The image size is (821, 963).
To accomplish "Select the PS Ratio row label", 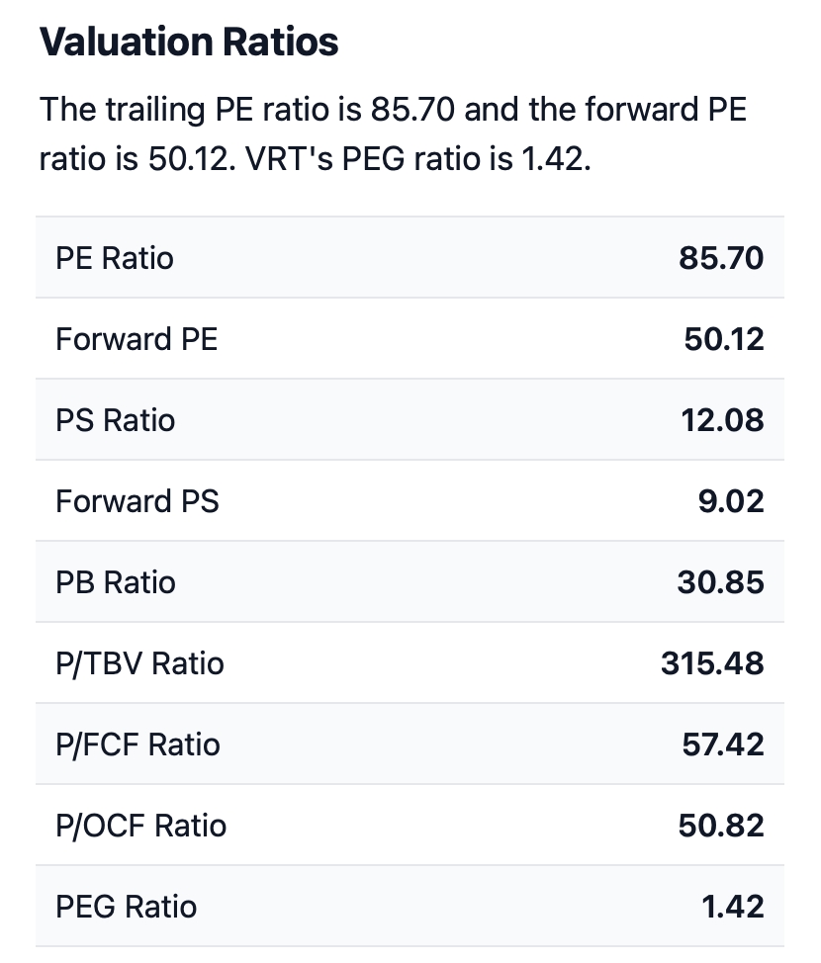I will (115, 420).
